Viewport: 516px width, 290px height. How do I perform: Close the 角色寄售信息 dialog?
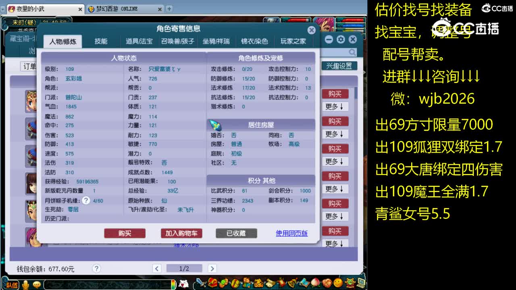311,30
